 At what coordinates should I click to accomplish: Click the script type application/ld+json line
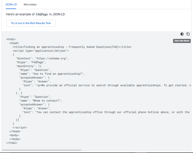[x=41, y=51]
